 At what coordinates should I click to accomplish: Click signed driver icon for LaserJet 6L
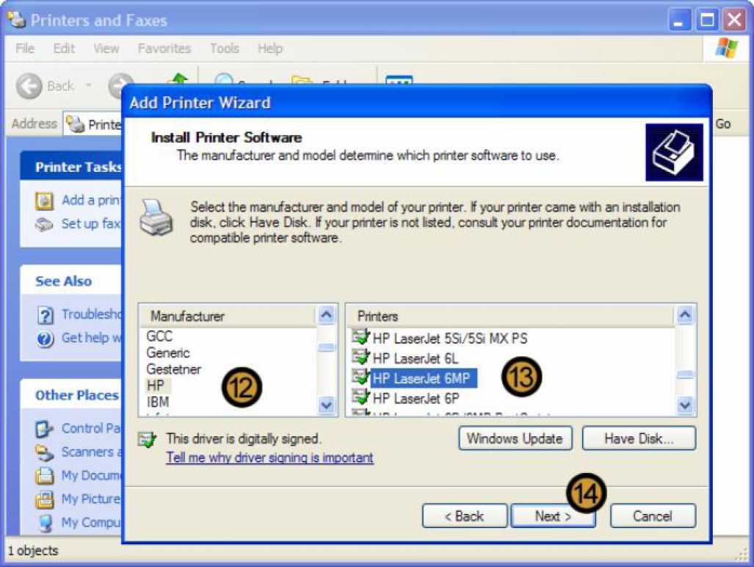[x=360, y=358]
